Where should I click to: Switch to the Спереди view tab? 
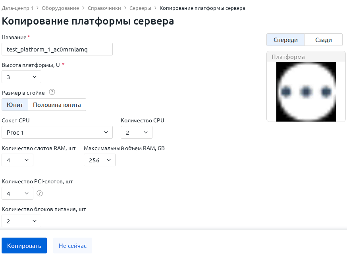point(285,40)
